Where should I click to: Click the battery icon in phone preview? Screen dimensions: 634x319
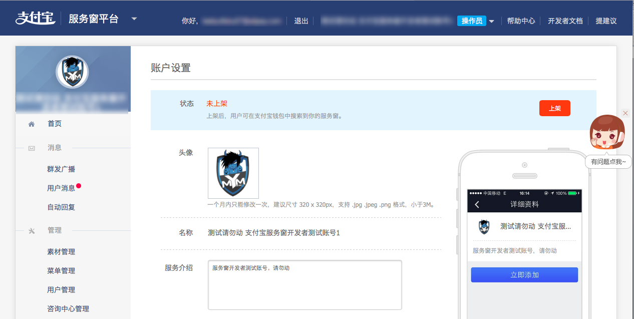coord(572,193)
